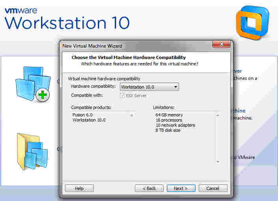
Task: Click the 64 GB memory limitation
Action: [x=169, y=115]
